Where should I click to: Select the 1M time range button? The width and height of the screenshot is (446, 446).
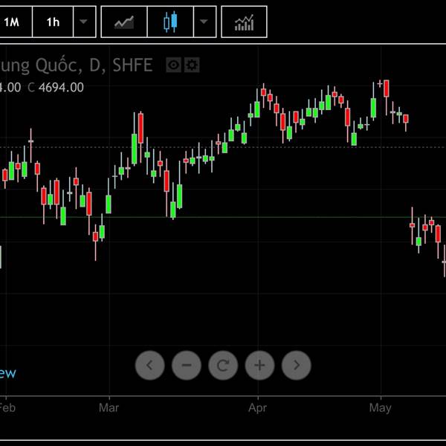pyautogui.click(x=14, y=22)
